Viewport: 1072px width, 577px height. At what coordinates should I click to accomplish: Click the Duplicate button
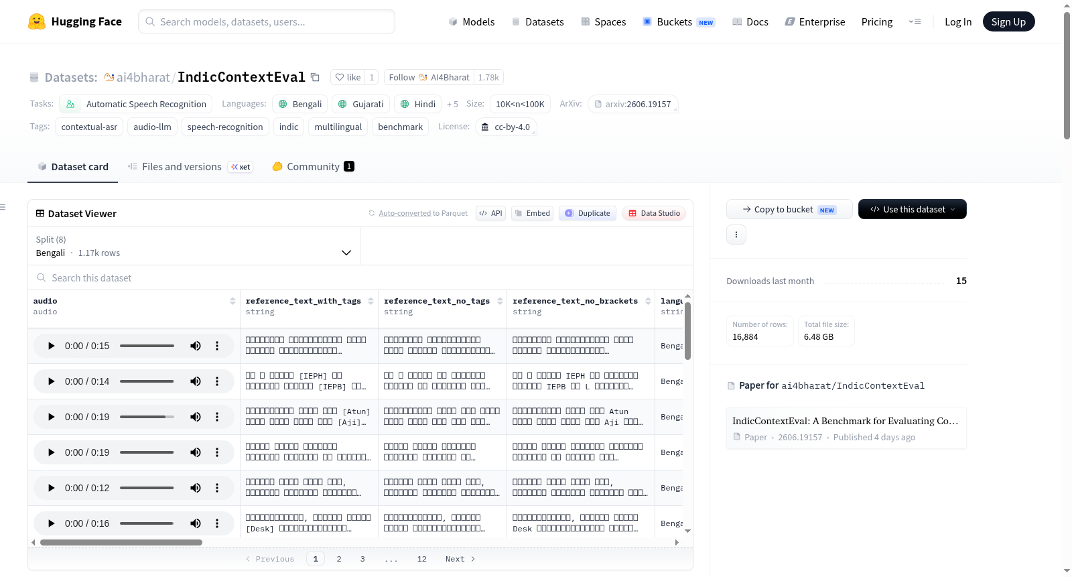[x=588, y=213]
